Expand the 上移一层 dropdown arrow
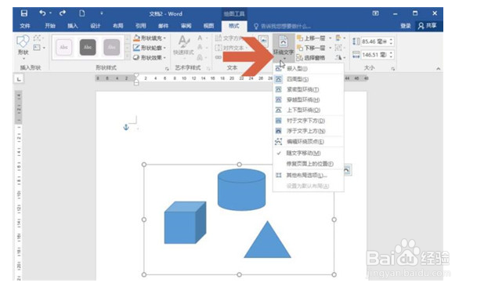This screenshot has height=290, width=477. 330,38
